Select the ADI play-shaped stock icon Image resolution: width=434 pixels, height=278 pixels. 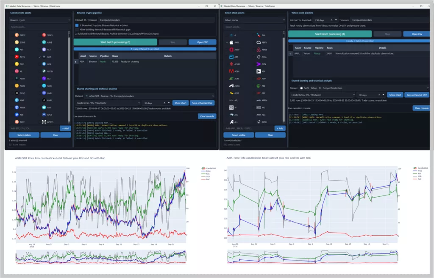pos(258,71)
